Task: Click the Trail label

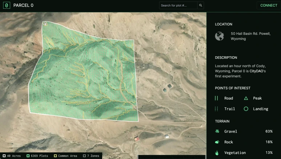Action: pos(230,109)
